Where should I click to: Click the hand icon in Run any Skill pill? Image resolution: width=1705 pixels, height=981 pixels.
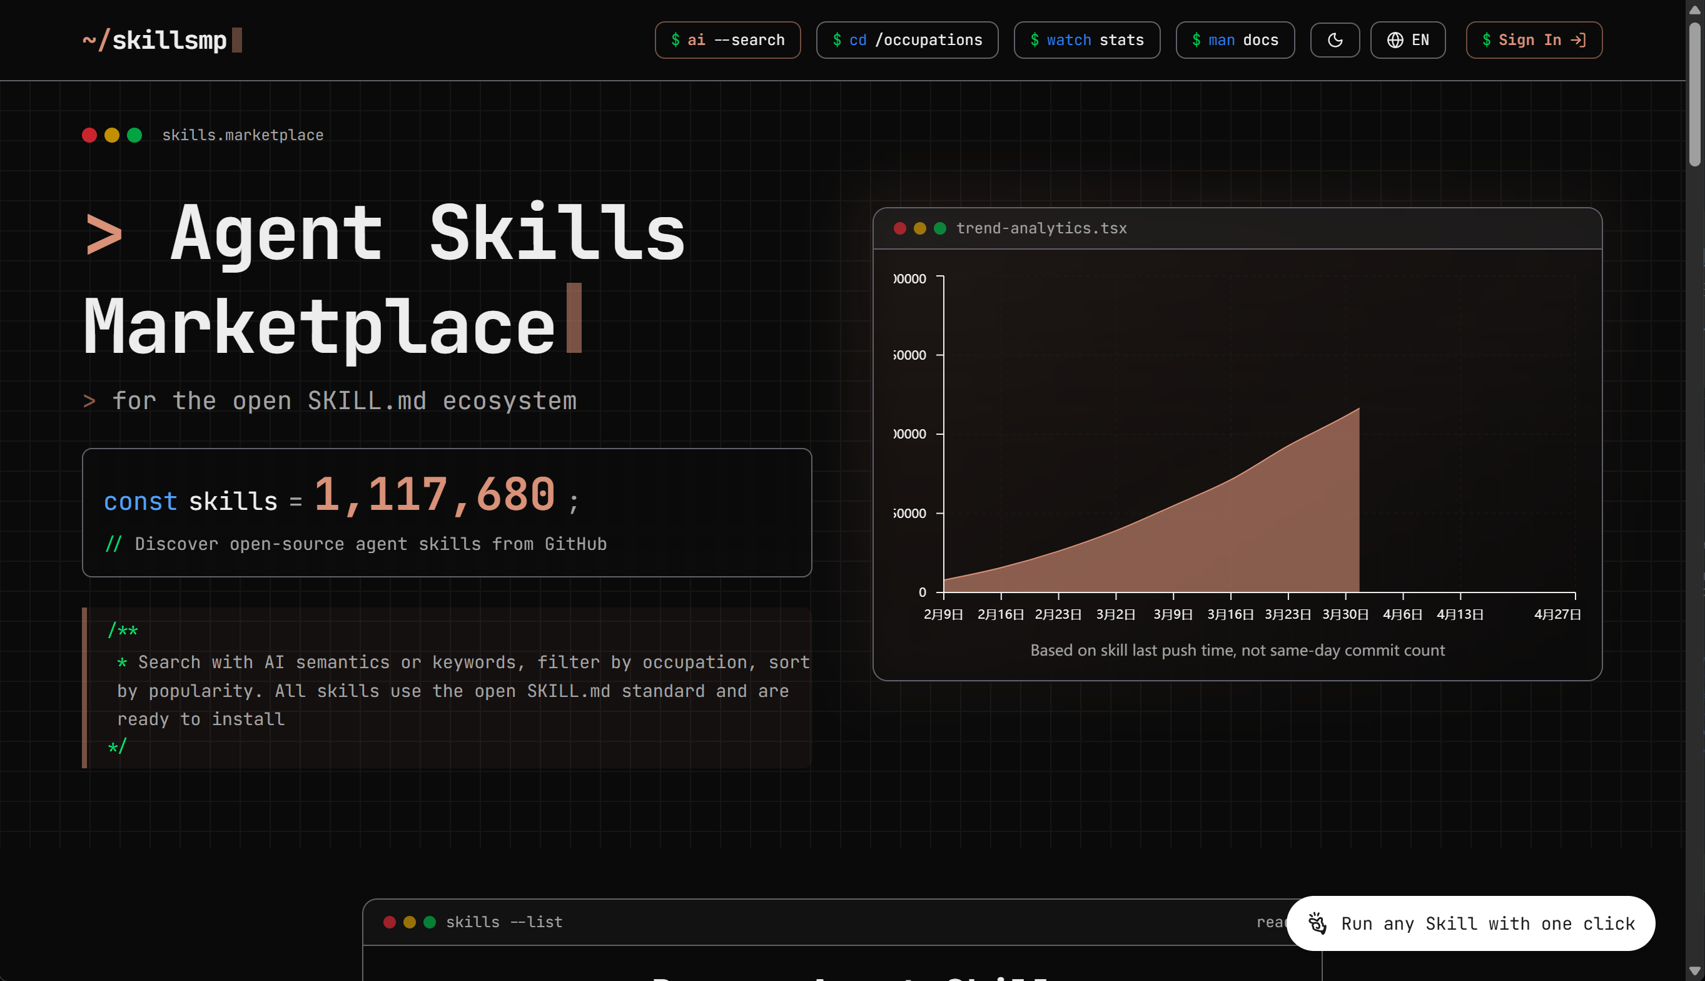tap(1317, 923)
